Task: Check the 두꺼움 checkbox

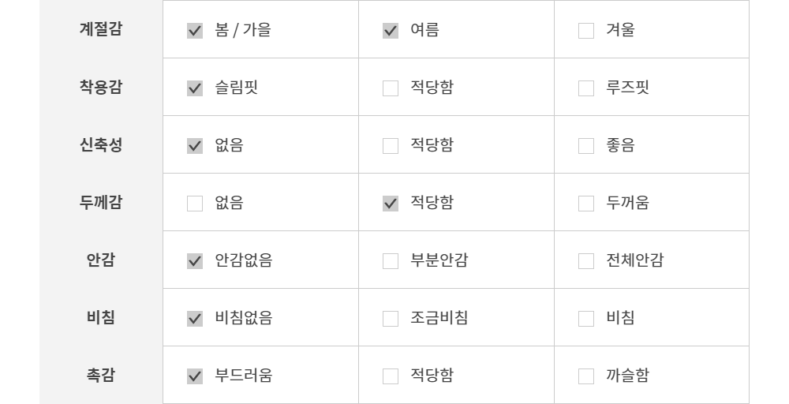Action: tap(586, 204)
